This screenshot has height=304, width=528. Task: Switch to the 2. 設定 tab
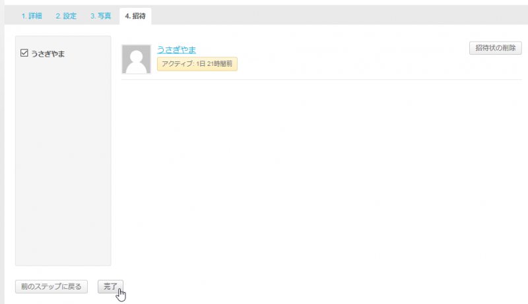(66, 16)
